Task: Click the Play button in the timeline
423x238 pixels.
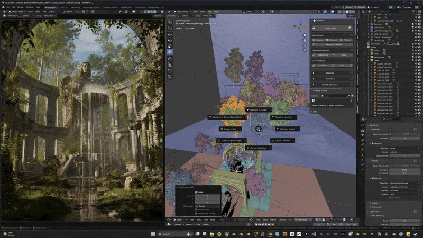Action: pyautogui.click(x=266, y=224)
